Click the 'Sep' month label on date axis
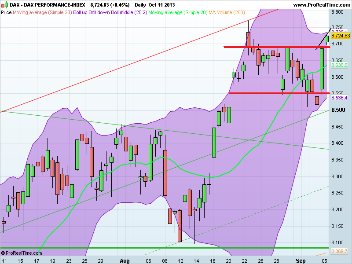This screenshot has height=264, width=352. (301, 261)
